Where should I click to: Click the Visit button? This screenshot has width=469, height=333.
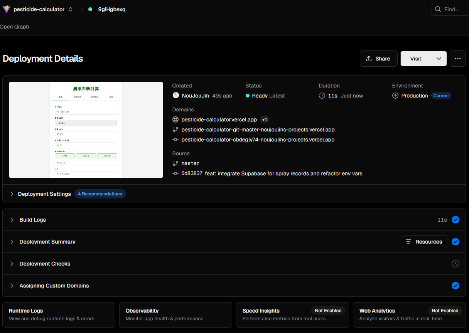[415, 59]
